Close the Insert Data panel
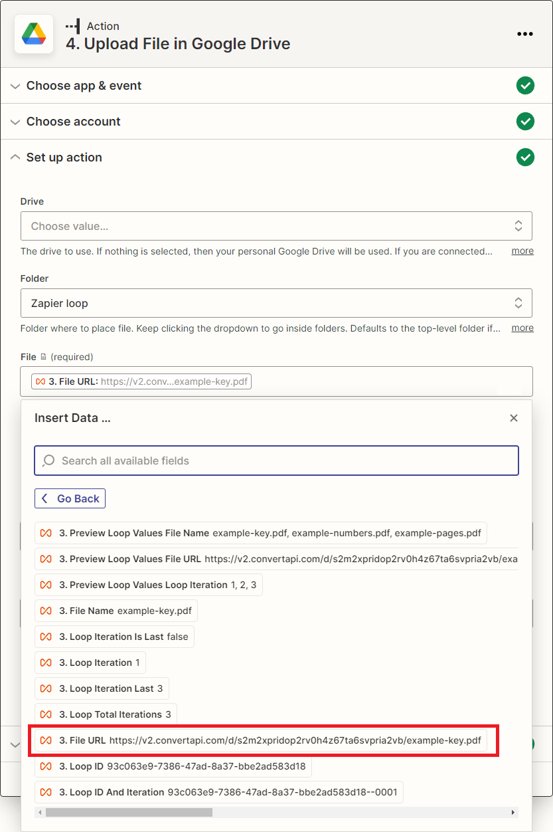 (x=513, y=418)
